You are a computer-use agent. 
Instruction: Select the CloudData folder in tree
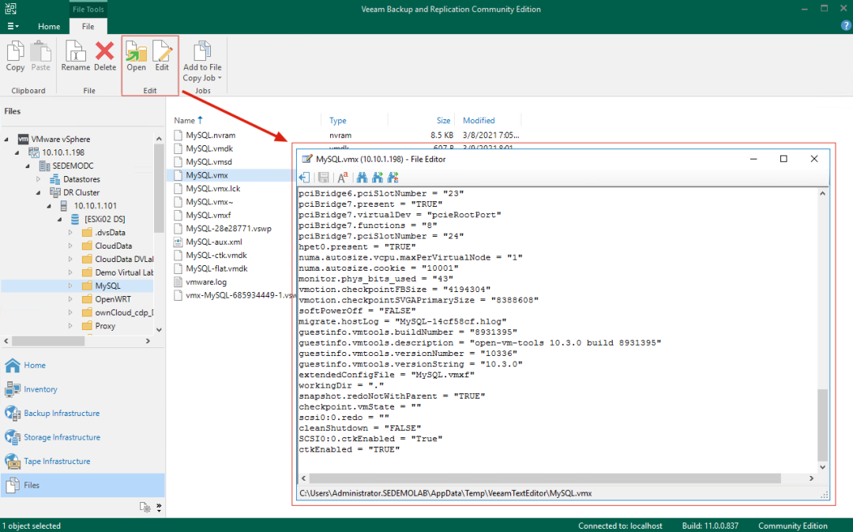tap(113, 245)
